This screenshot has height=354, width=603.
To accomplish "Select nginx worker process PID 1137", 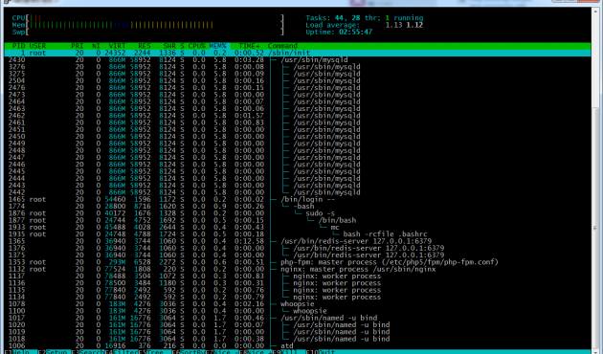I will point(298,276).
